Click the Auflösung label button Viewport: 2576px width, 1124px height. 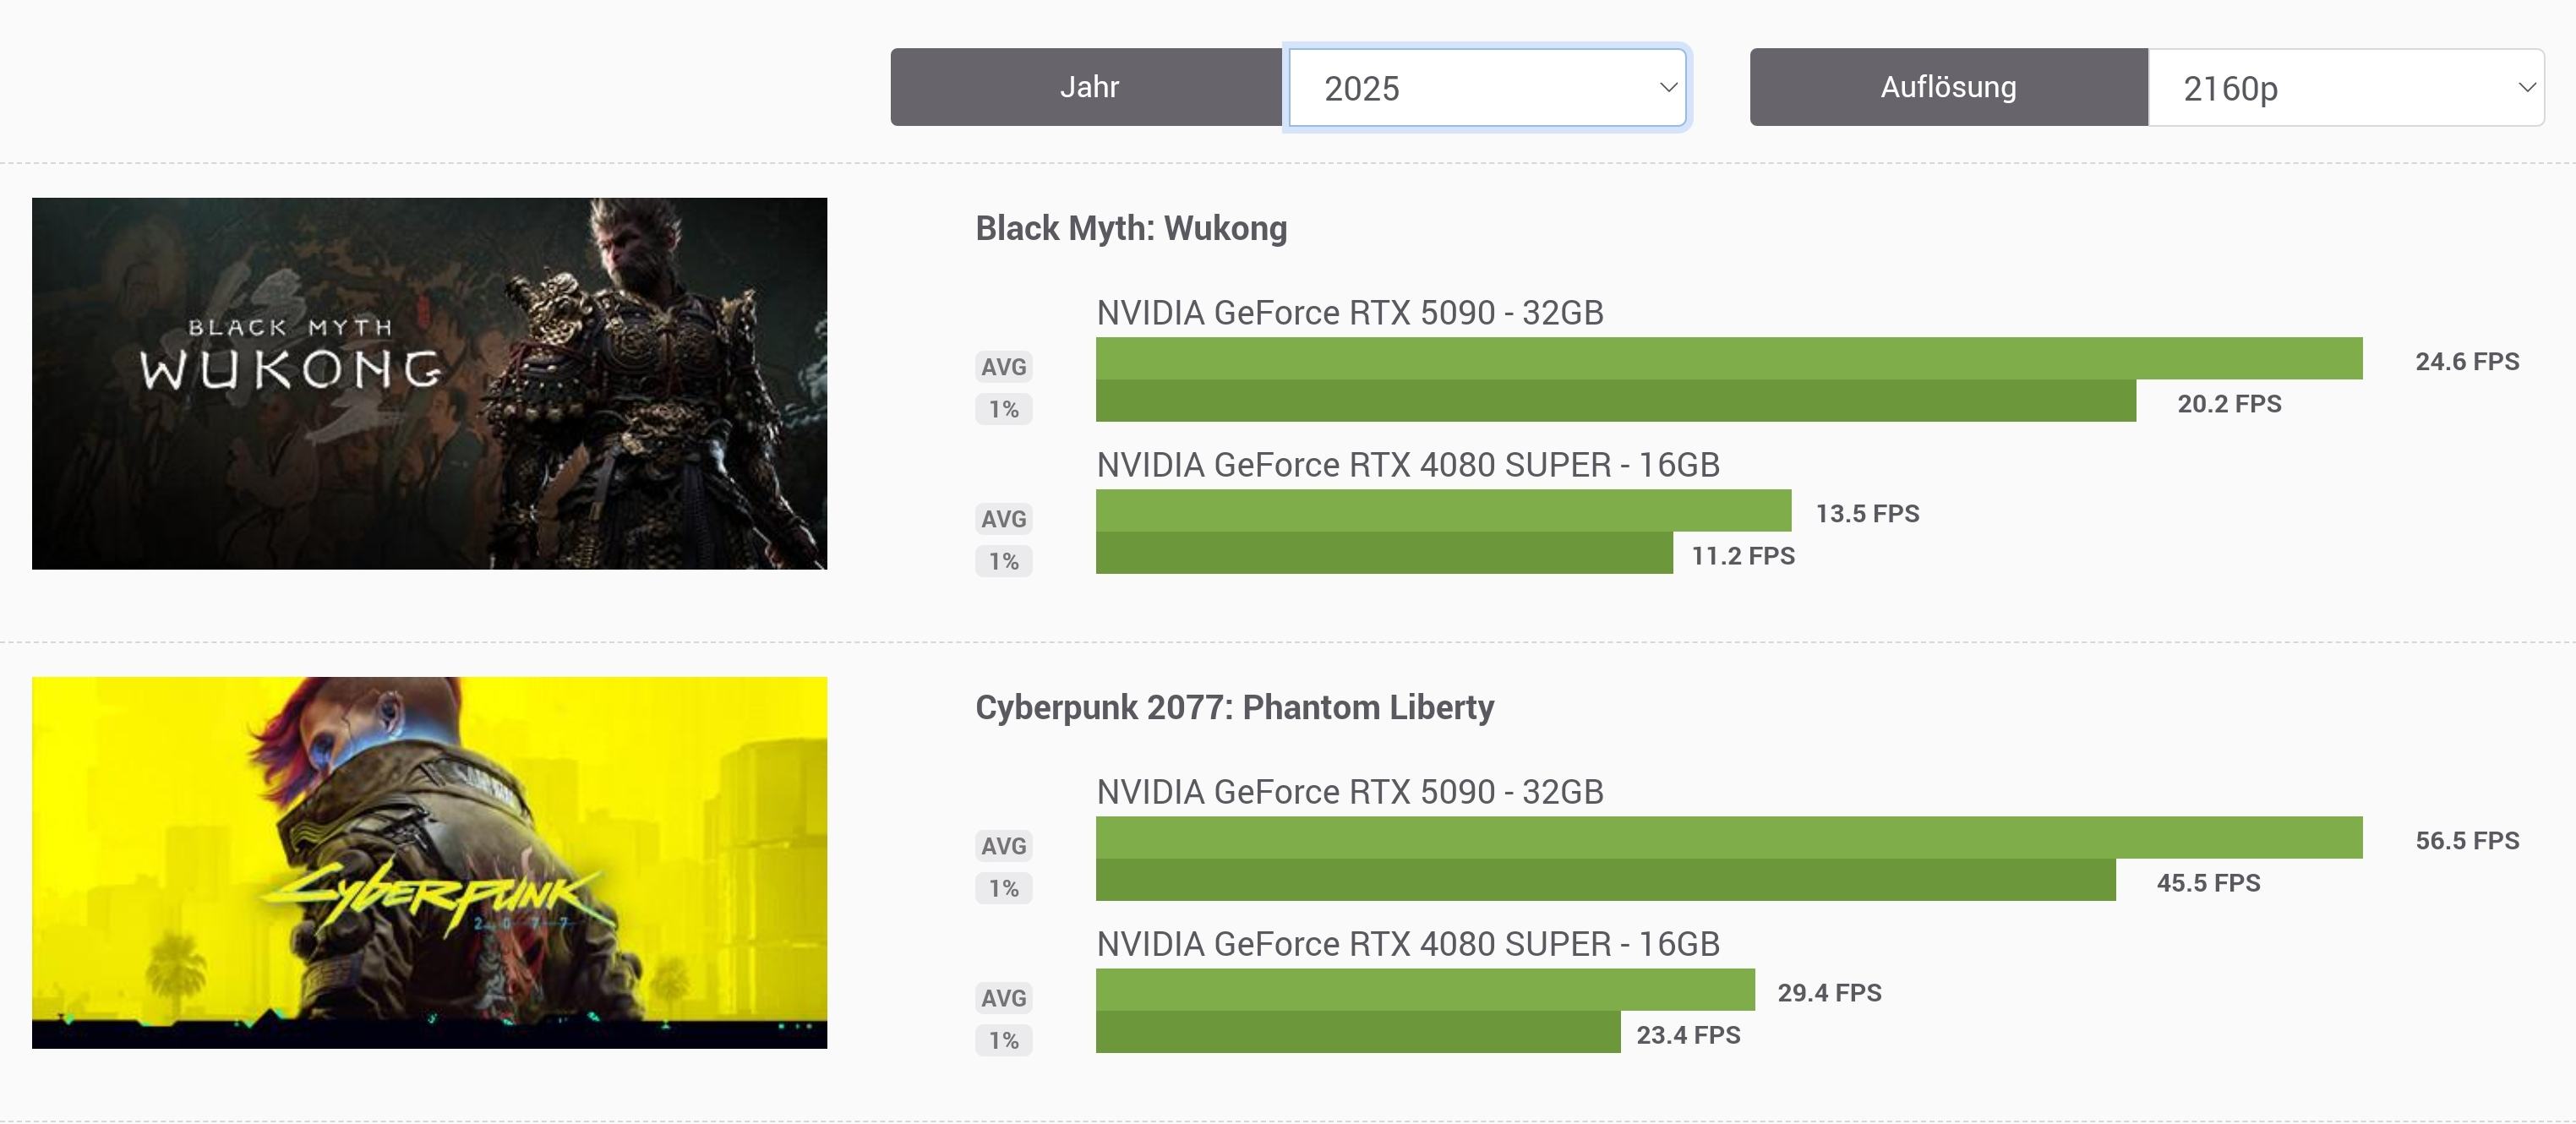[x=1947, y=87]
